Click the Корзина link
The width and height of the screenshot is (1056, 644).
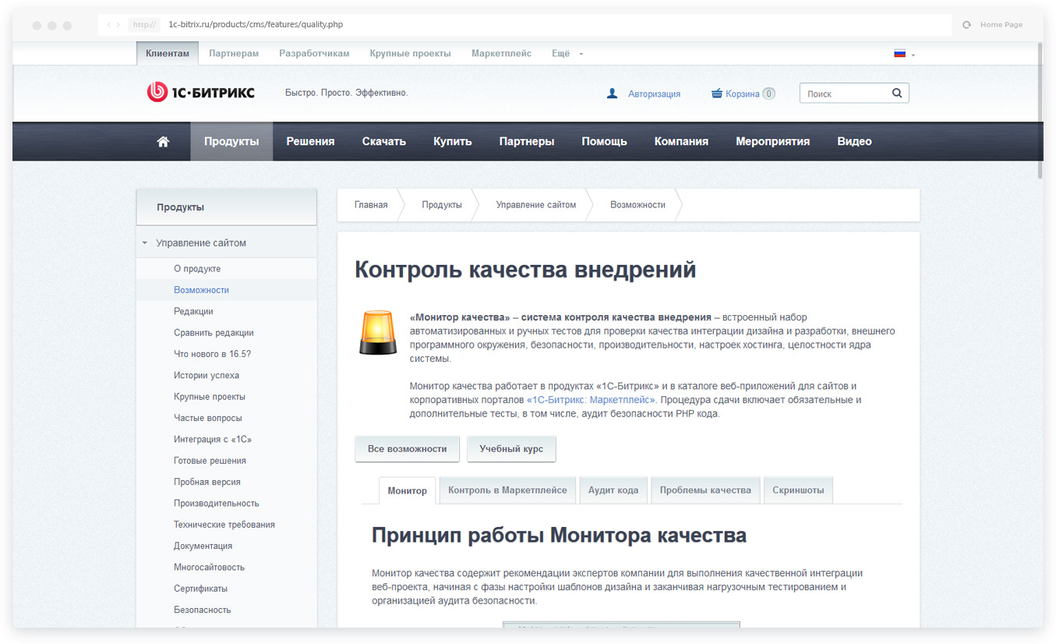point(743,94)
